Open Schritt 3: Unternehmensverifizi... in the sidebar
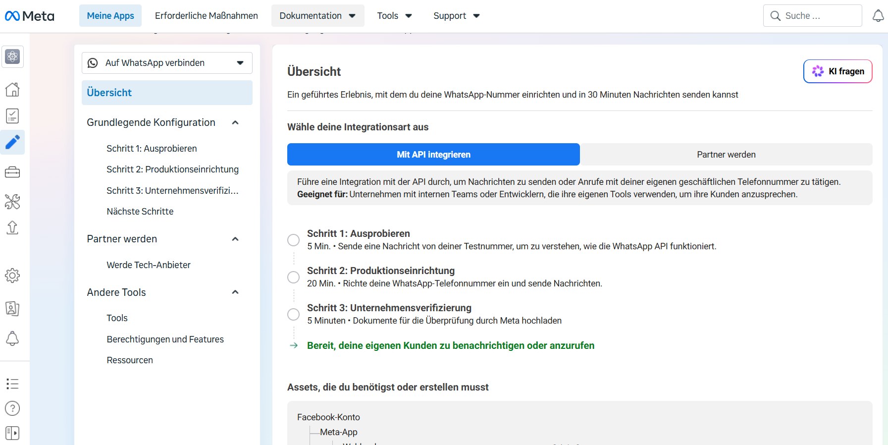Viewport: 888px width, 445px height. [172, 191]
